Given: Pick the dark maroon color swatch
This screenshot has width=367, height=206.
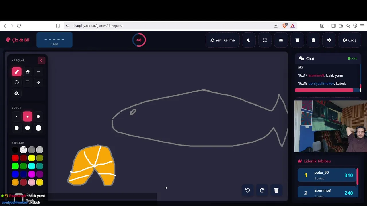Looking at the screenshot, I should point(24,158).
